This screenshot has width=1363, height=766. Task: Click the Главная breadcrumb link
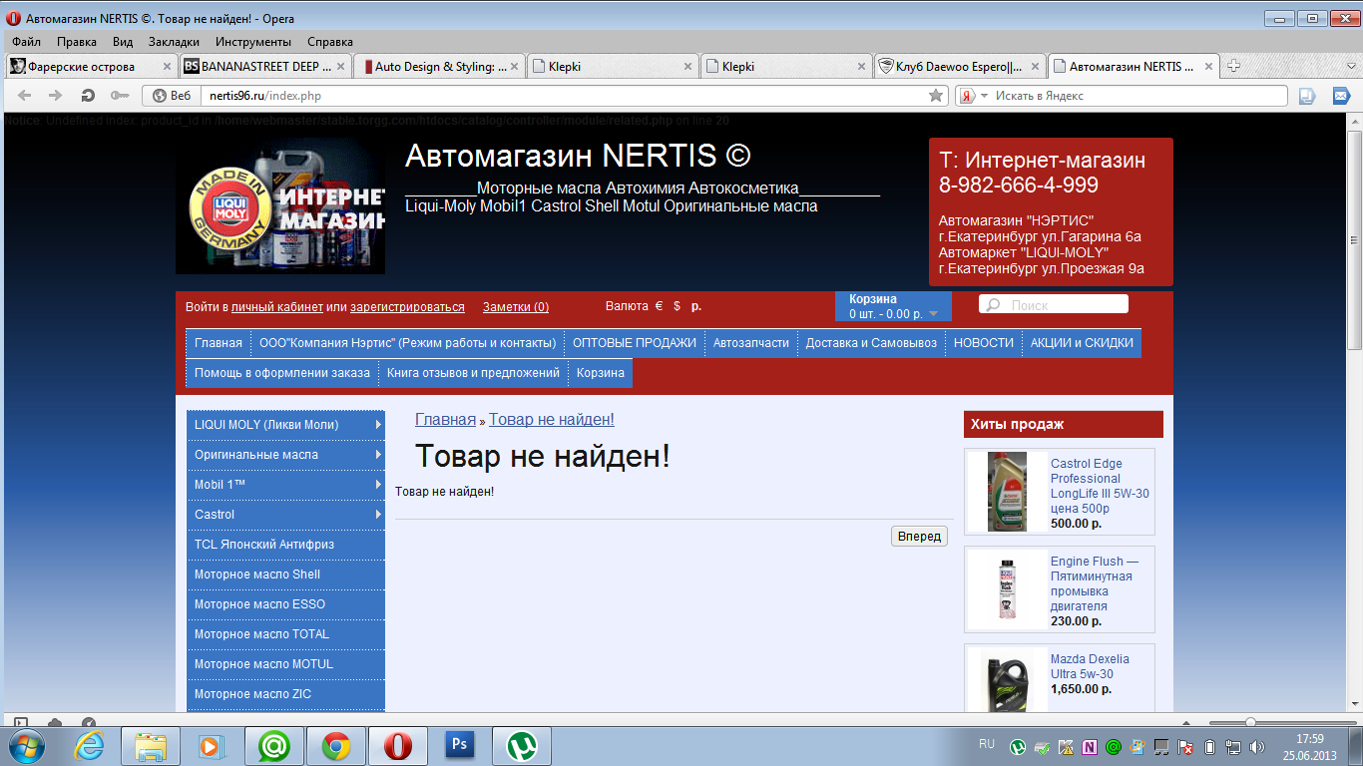coord(445,420)
